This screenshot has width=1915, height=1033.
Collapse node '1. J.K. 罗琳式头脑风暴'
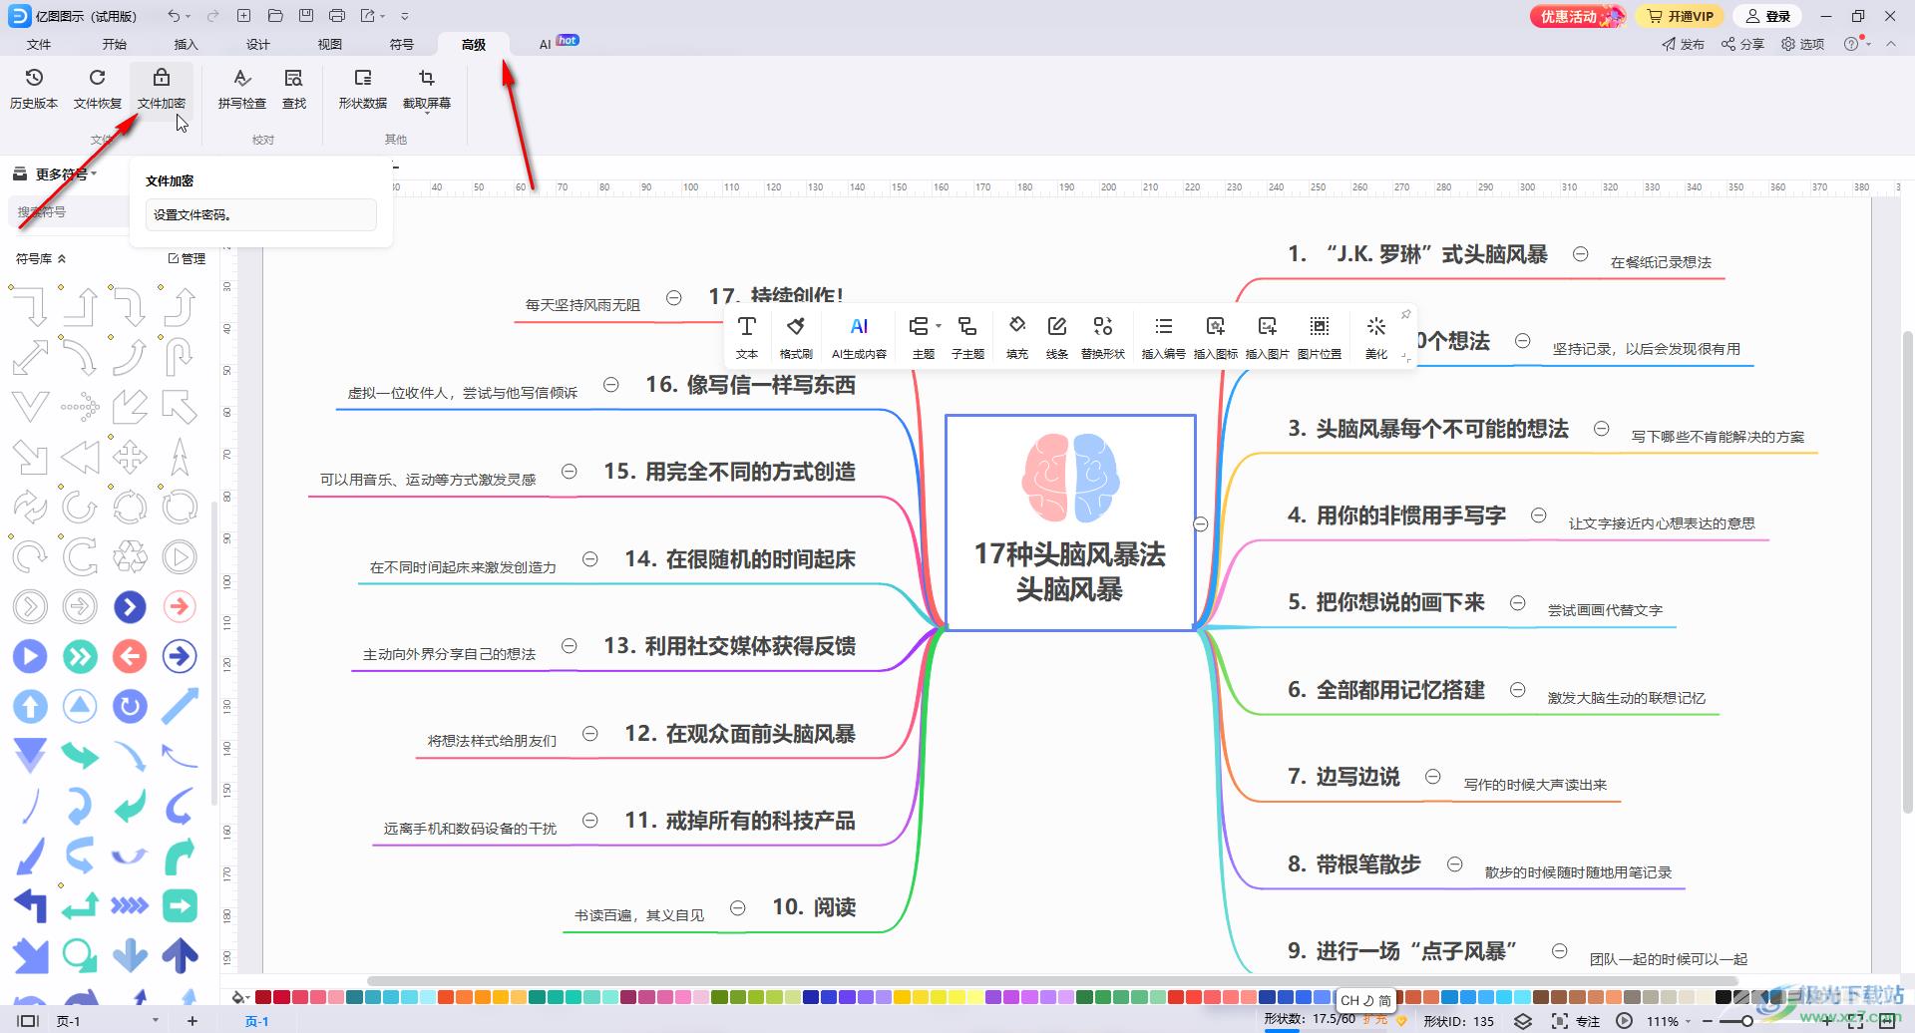pos(1581,254)
